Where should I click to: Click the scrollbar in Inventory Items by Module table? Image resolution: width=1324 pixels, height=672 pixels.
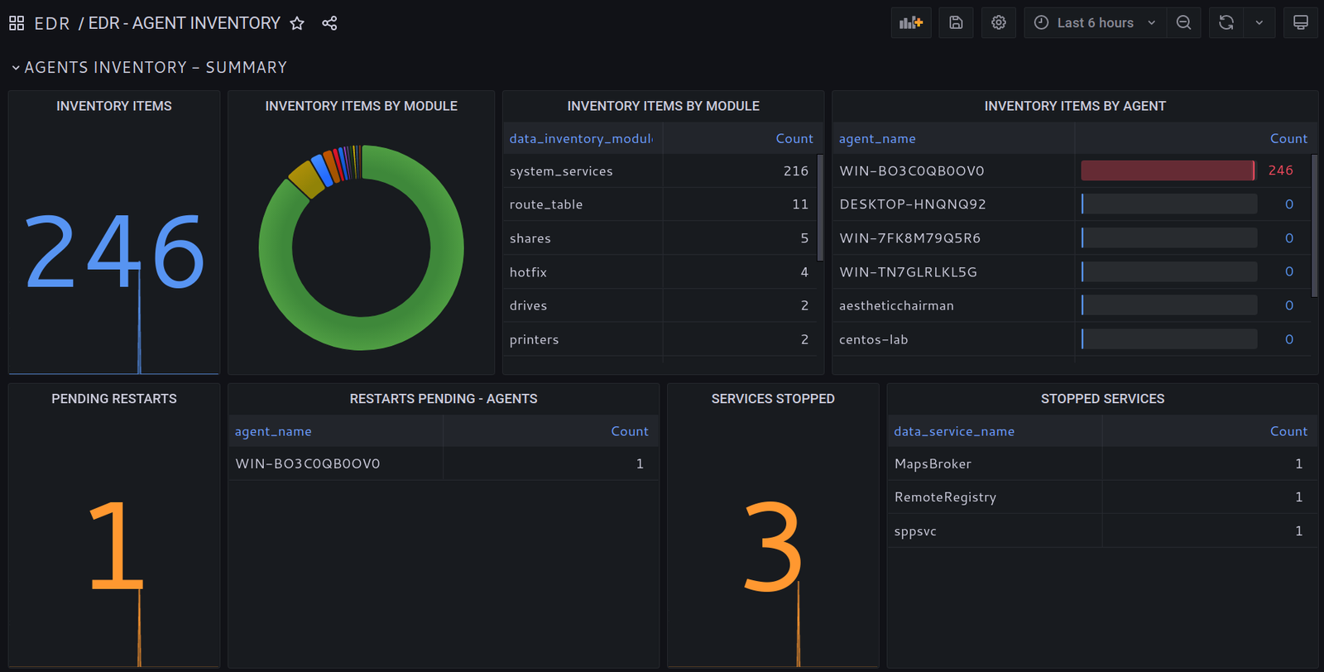point(820,207)
